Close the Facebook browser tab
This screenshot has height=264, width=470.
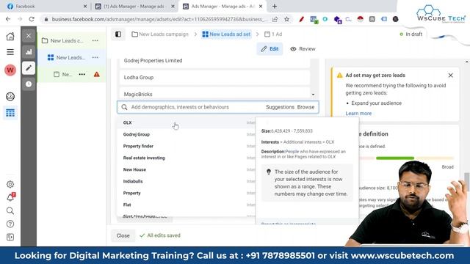tap(85, 7)
